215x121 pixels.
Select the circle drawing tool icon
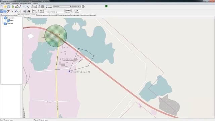(5, 11)
